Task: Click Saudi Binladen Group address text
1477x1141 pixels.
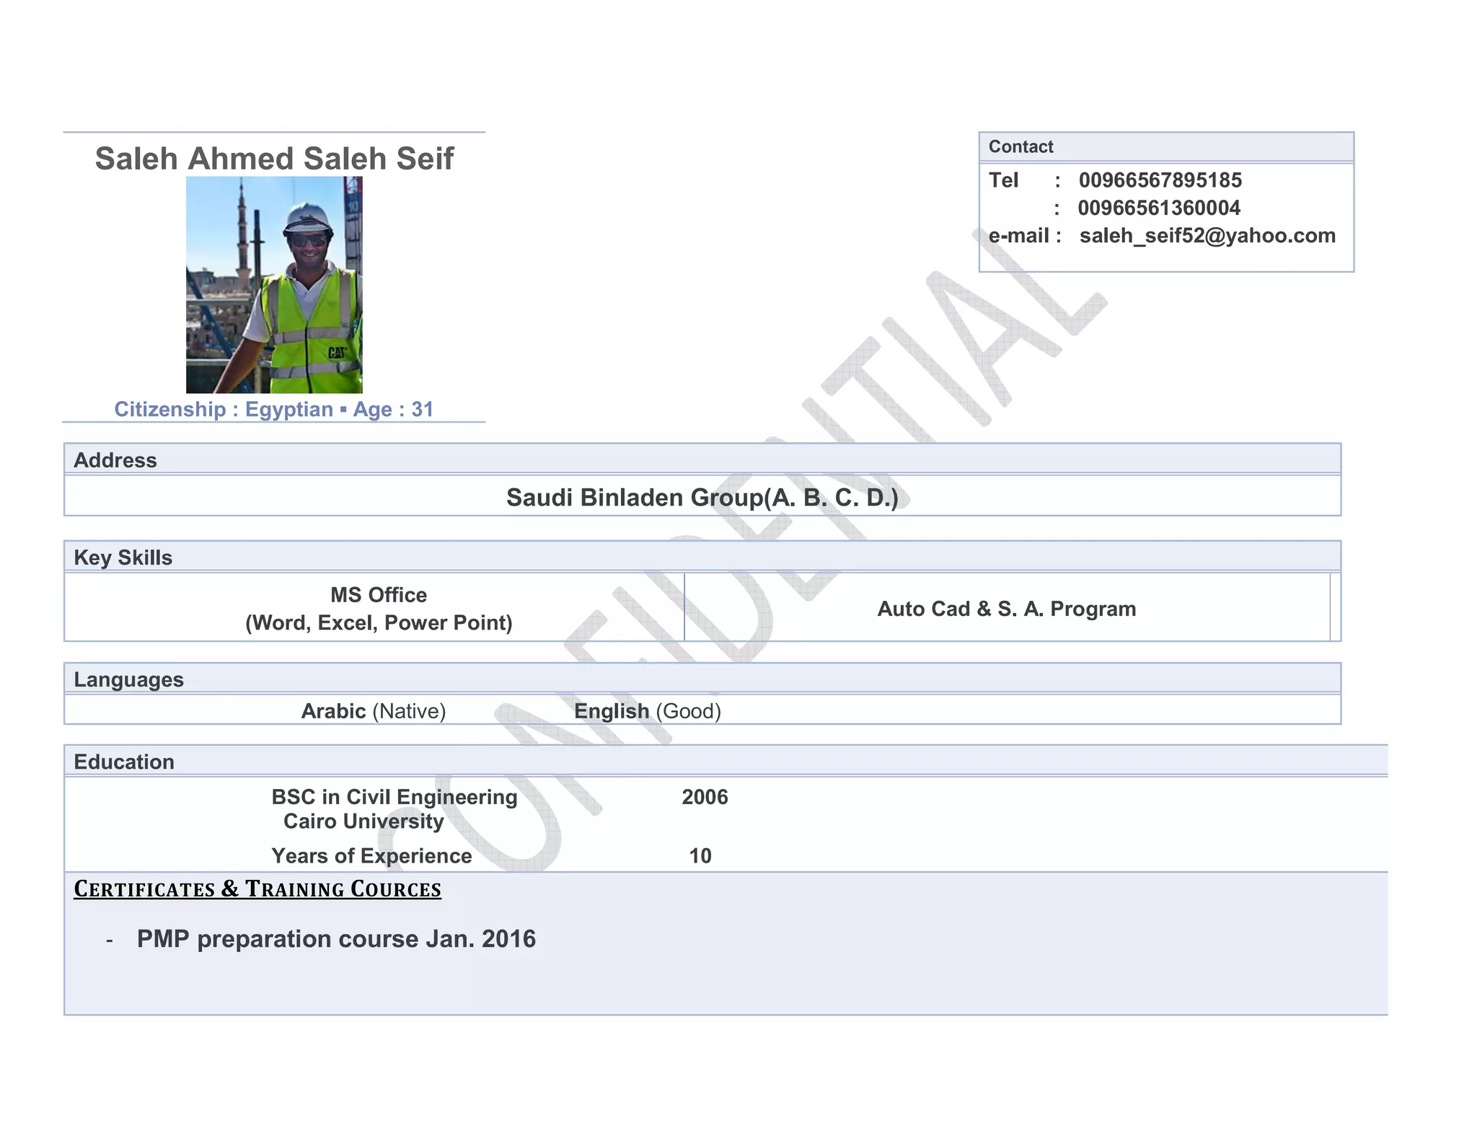Action: [x=702, y=498]
